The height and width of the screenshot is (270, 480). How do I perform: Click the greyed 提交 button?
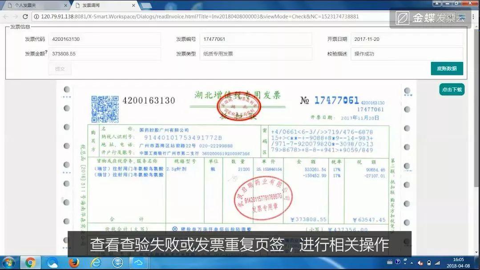[x=60, y=69]
